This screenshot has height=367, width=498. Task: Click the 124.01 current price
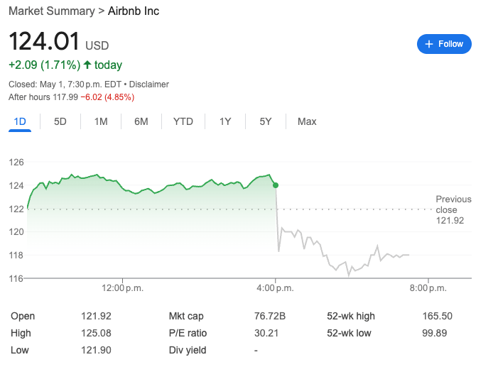(44, 41)
